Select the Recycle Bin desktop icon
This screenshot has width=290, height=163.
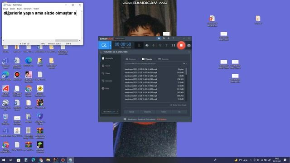tap(5, 119)
